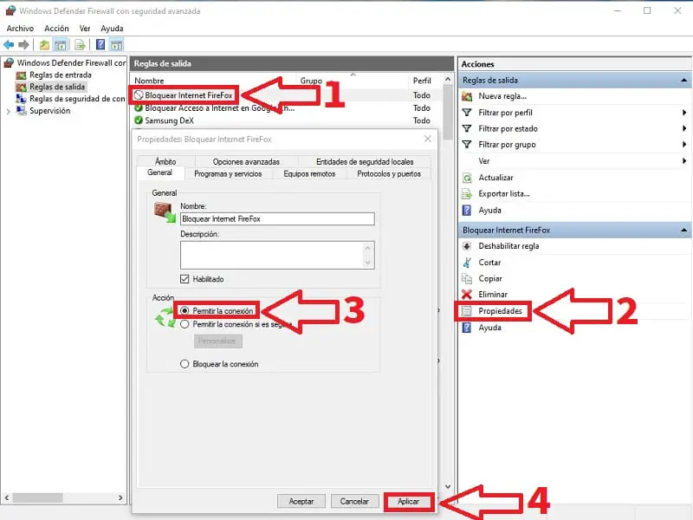Select Bloquear la conexión radio button
This screenshot has height=520, width=693.
point(185,364)
